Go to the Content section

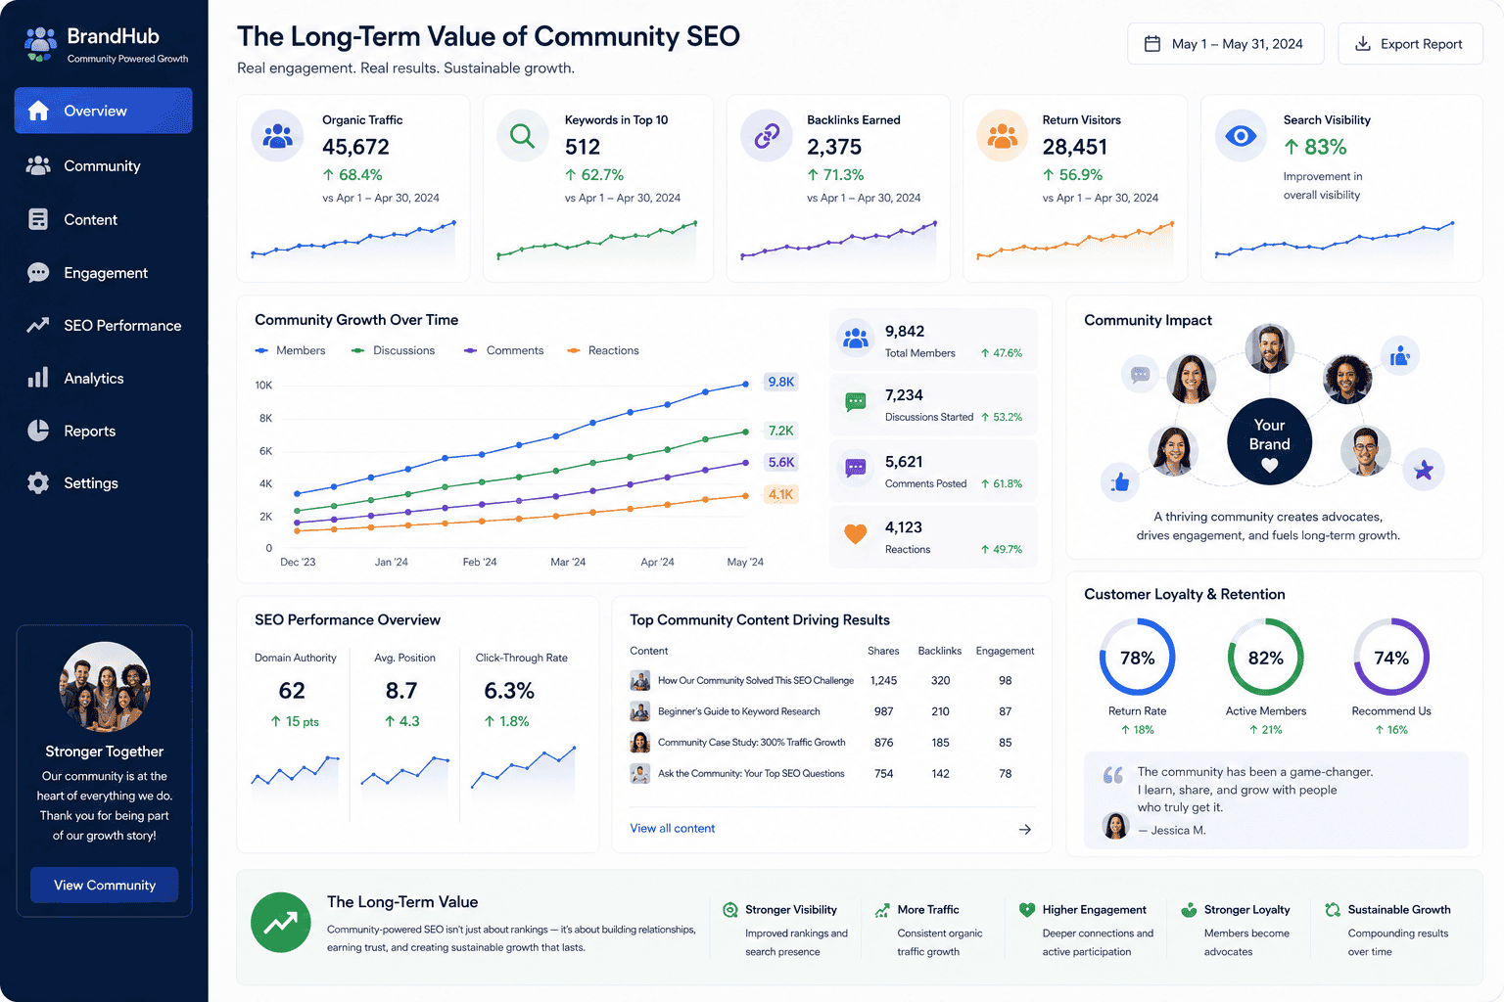pos(103,219)
